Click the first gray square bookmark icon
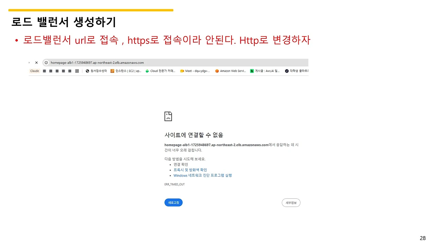The width and height of the screenshot is (435, 245). coord(44,71)
